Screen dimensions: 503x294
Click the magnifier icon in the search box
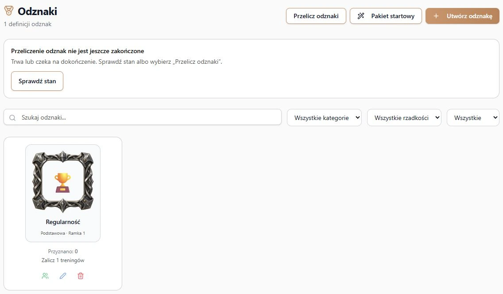[12, 118]
